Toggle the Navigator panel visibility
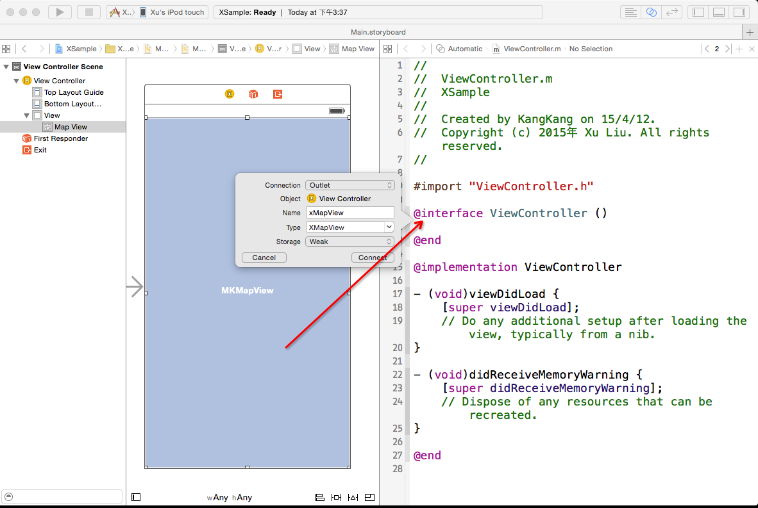The image size is (758, 508). [x=698, y=12]
